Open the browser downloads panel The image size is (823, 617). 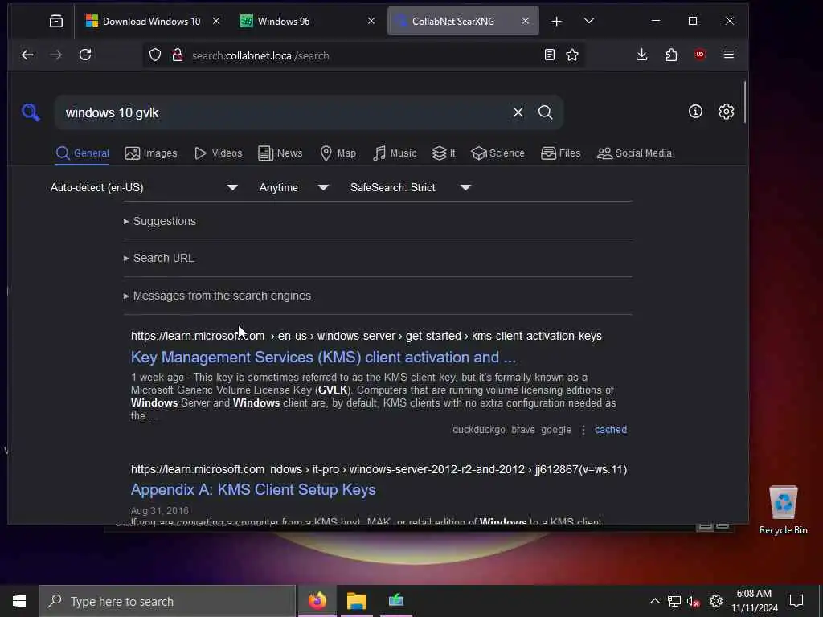coord(641,55)
